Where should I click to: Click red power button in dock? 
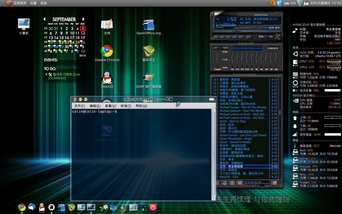(x=153, y=207)
